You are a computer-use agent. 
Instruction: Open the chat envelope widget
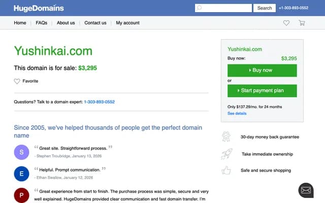(x=306, y=190)
